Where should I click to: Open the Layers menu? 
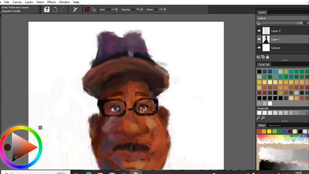[29, 2]
